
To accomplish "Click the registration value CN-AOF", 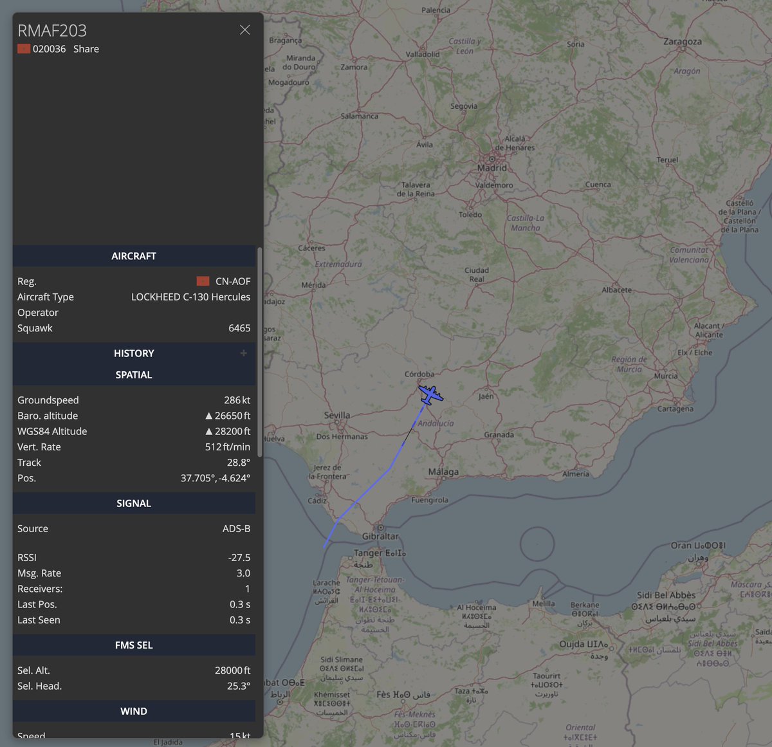I will coord(233,281).
